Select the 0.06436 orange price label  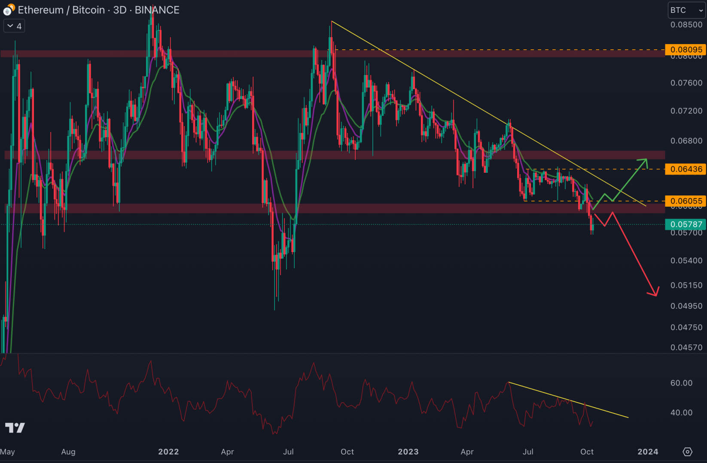686,169
